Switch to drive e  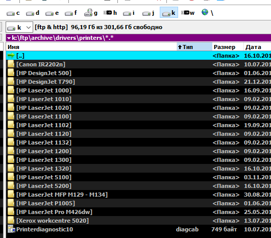coord(52,13)
